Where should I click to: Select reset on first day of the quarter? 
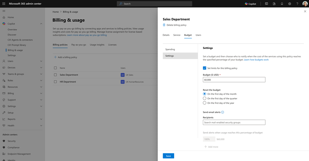(204, 98)
